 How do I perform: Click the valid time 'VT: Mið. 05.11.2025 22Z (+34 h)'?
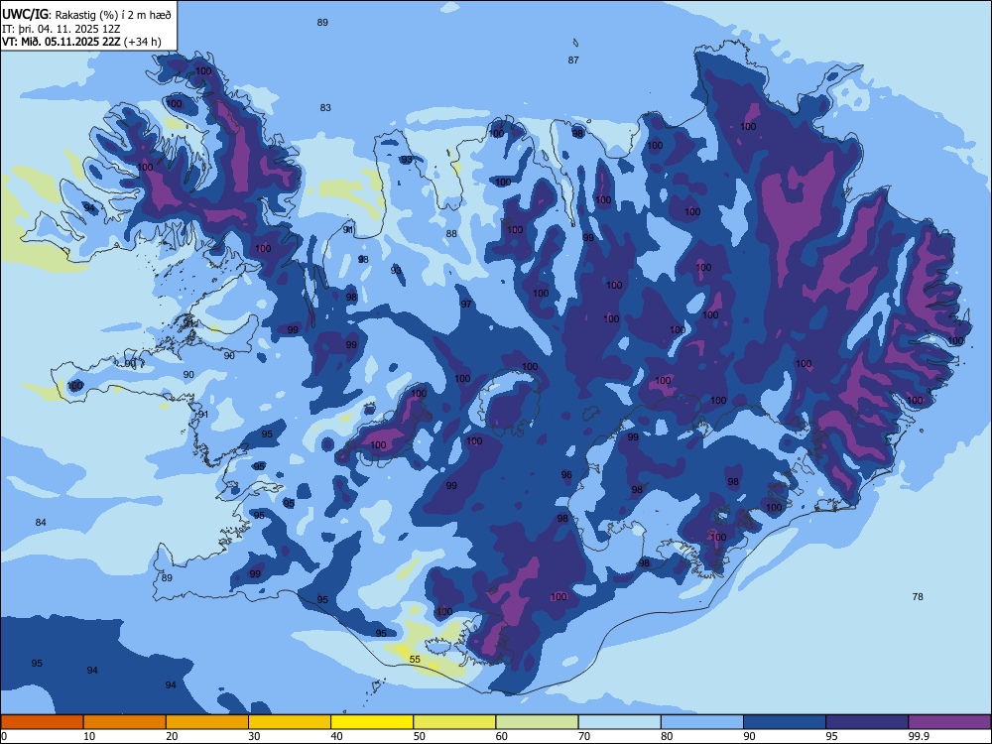pos(81,42)
